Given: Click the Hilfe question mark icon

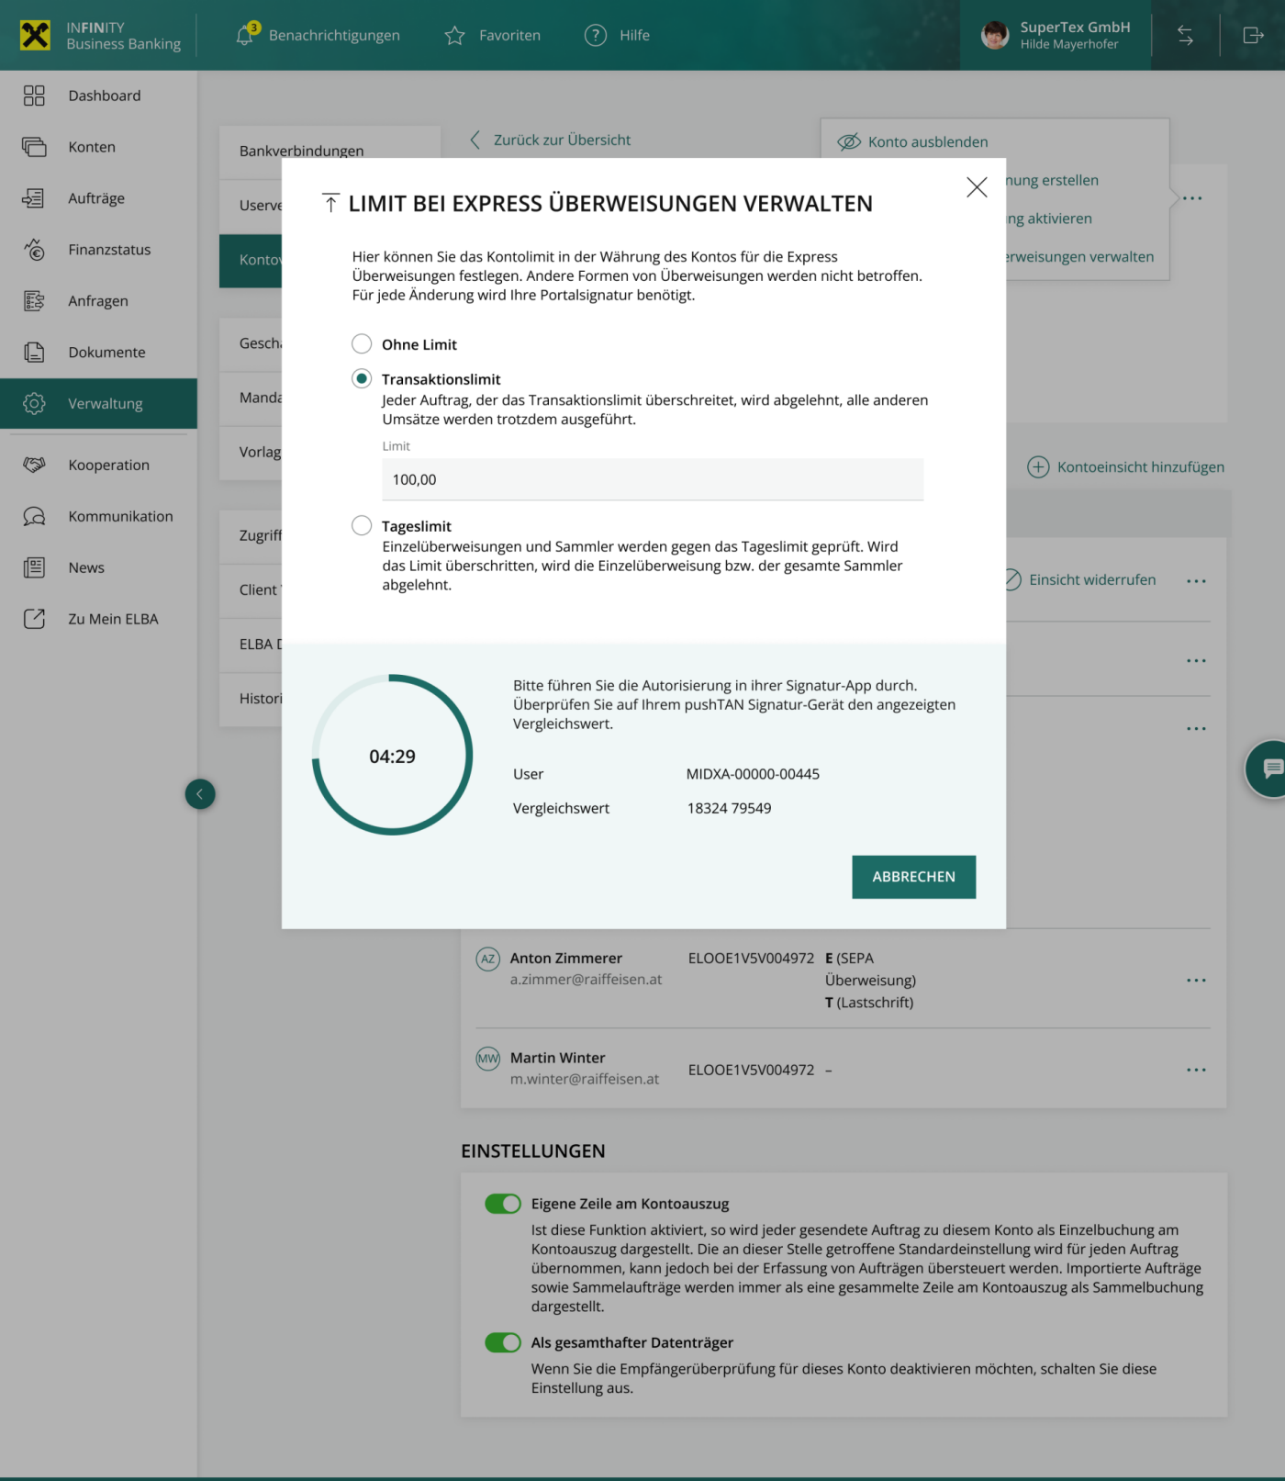Looking at the screenshot, I should tap(596, 36).
